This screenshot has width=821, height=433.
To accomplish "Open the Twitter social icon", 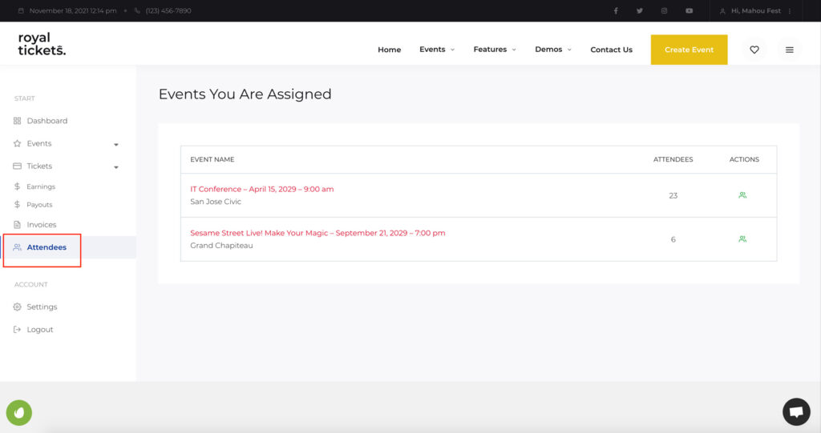I will [639, 10].
